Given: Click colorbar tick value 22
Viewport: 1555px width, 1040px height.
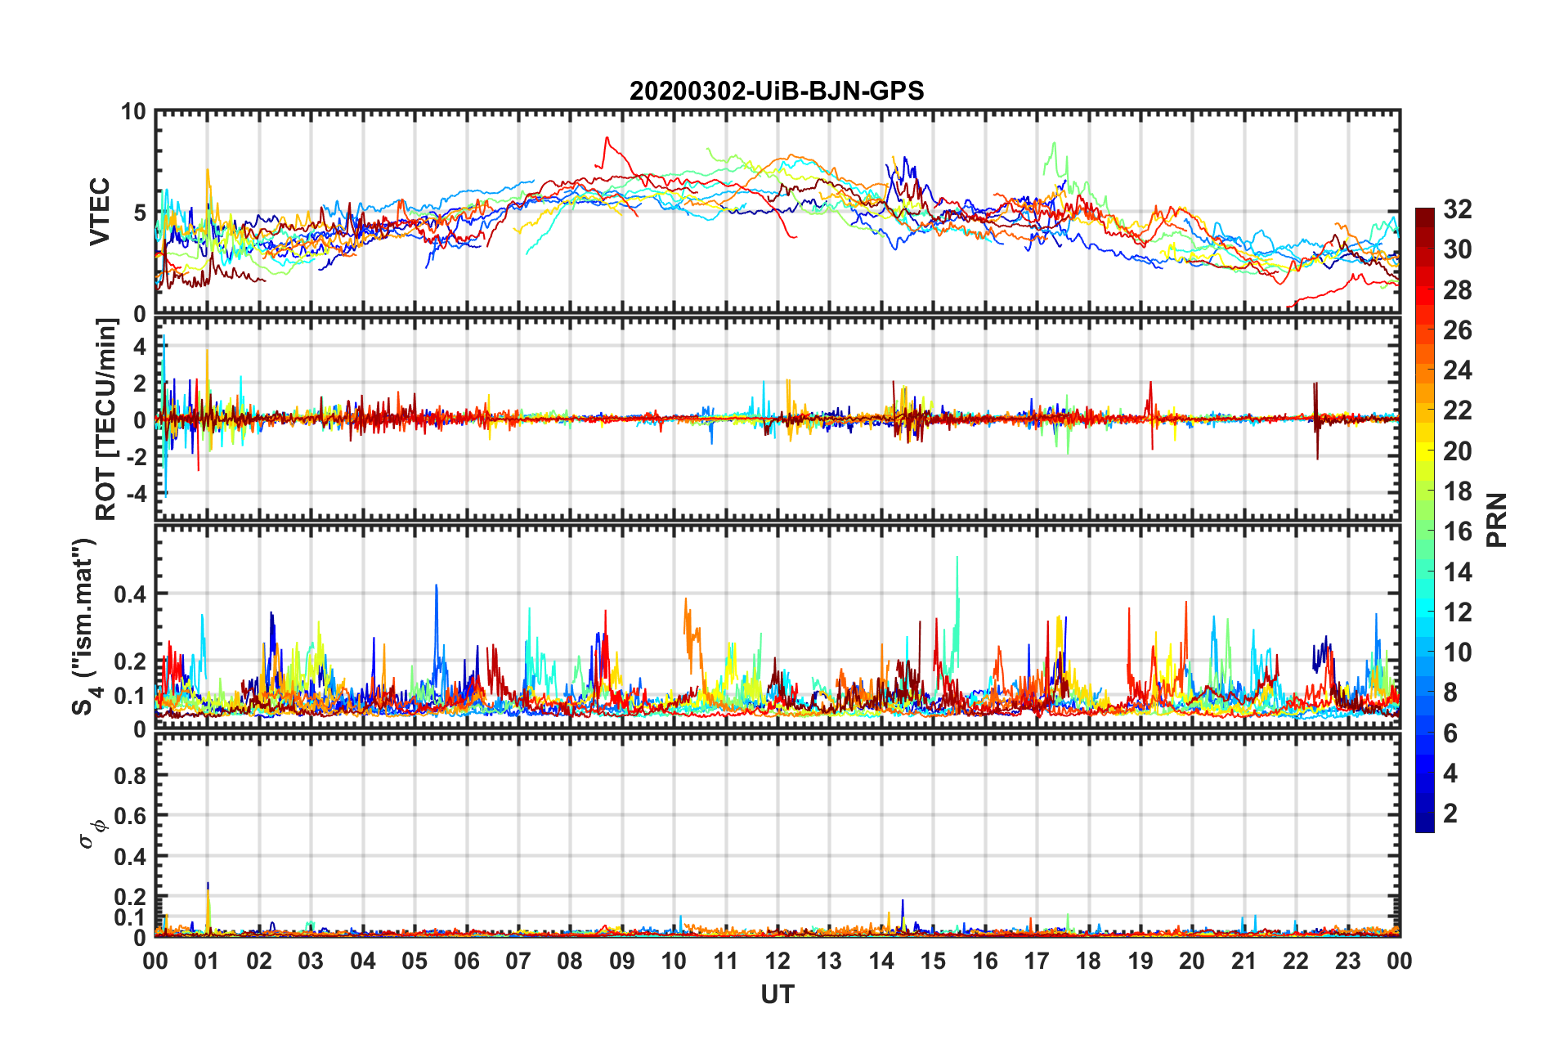Looking at the screenshot, I should click(1457, 410).
